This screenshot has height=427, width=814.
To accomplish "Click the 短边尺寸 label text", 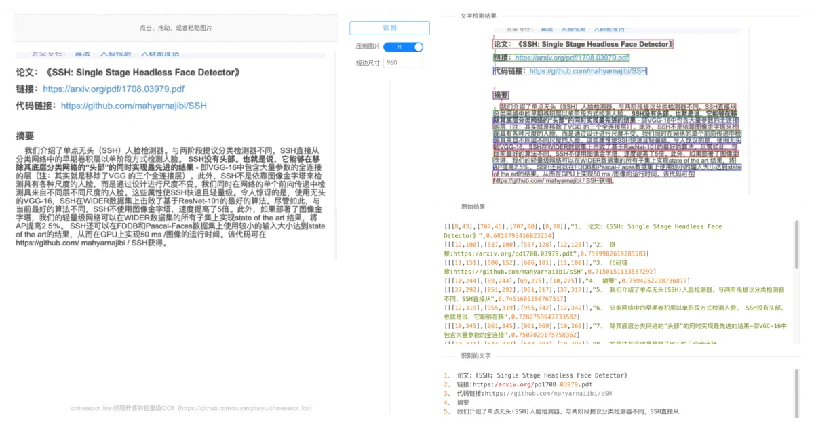I will (368, 63).
